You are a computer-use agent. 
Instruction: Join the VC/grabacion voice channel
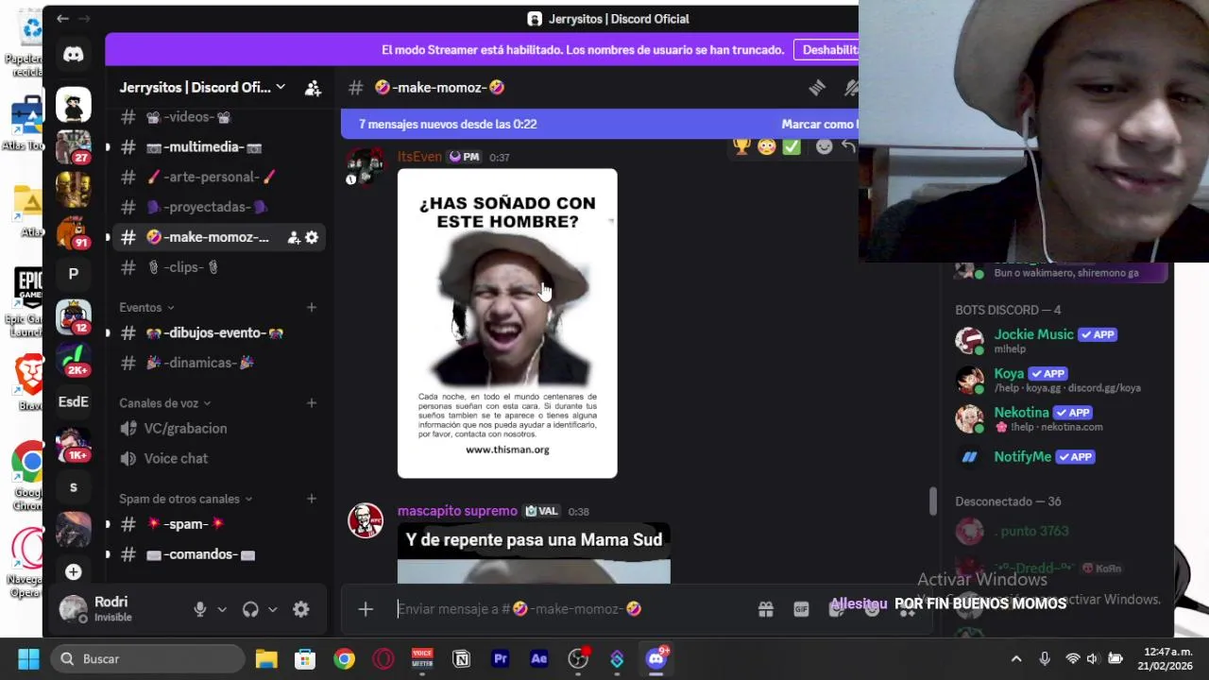(x=218, y=429)
